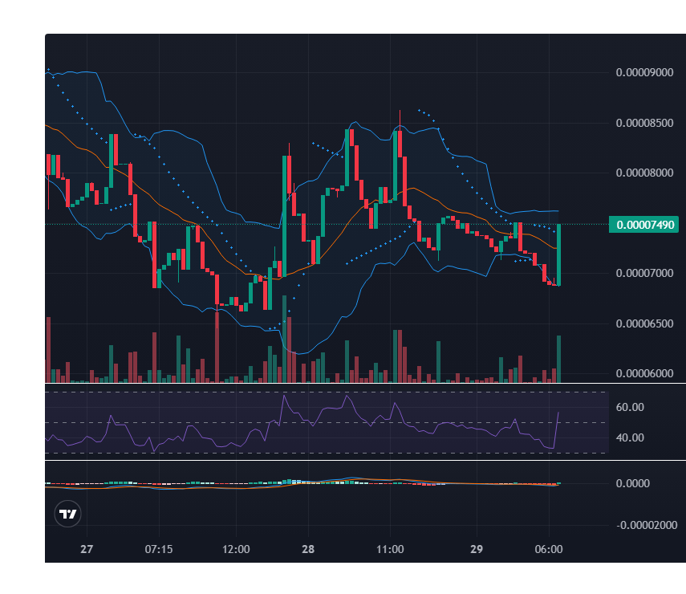Click the 0.00006500 price axis label

[644, 324]
